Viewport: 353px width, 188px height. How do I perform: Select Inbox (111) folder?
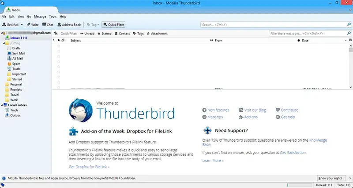(19, 38)
